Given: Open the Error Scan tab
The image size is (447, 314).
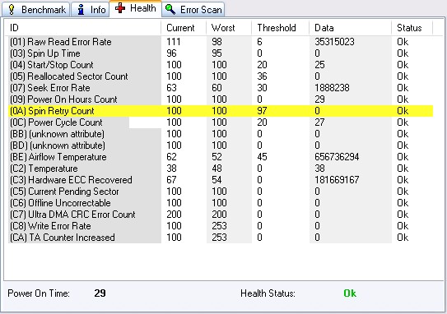Looking at the screenshot, I should (193, 9).
